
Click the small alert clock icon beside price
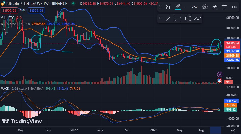pyautogui.click(x=221, y=45)
